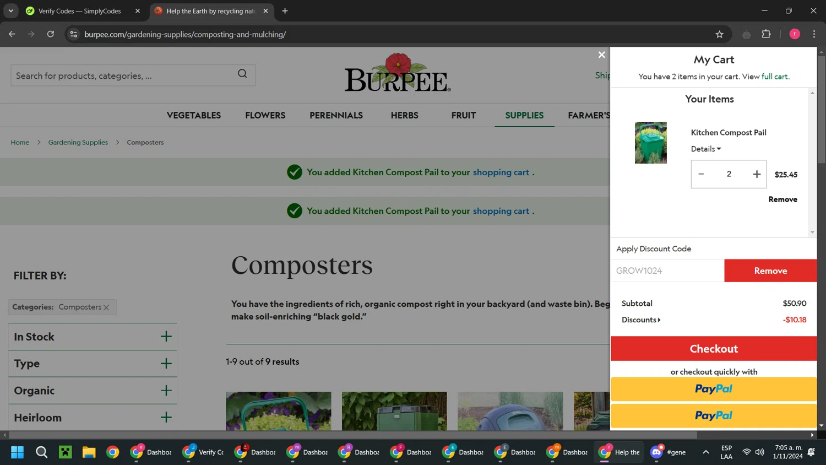Proceed with the red Checkout button
The image size is (826, 465).
[714, 349]
